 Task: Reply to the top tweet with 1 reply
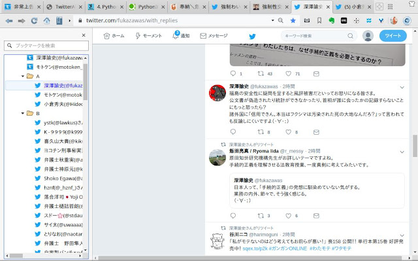[x=233, y=73]
